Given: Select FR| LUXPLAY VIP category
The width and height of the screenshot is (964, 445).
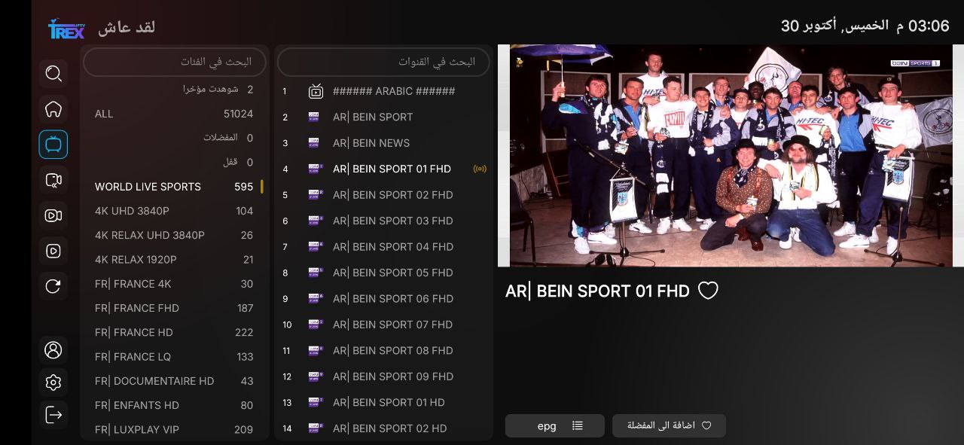Looking at the screenshot, I should coord(175,429).
